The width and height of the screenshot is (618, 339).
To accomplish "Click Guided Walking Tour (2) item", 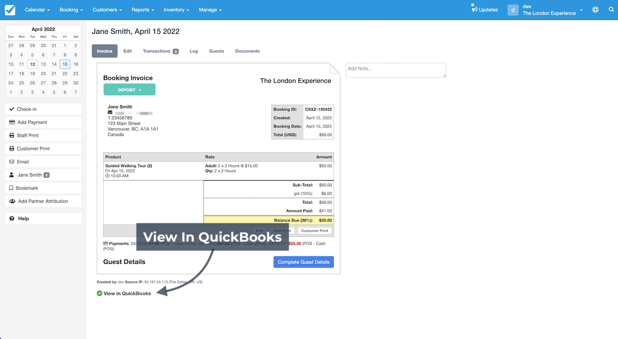I will click(x=129, y=166).
